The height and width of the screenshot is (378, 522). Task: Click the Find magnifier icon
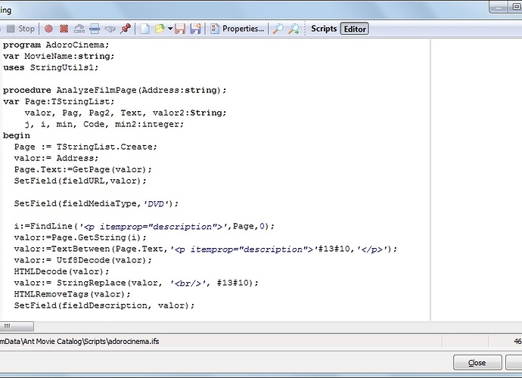tap(278, 29)
